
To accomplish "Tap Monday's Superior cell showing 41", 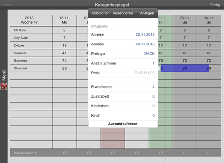I will (65, 53).
